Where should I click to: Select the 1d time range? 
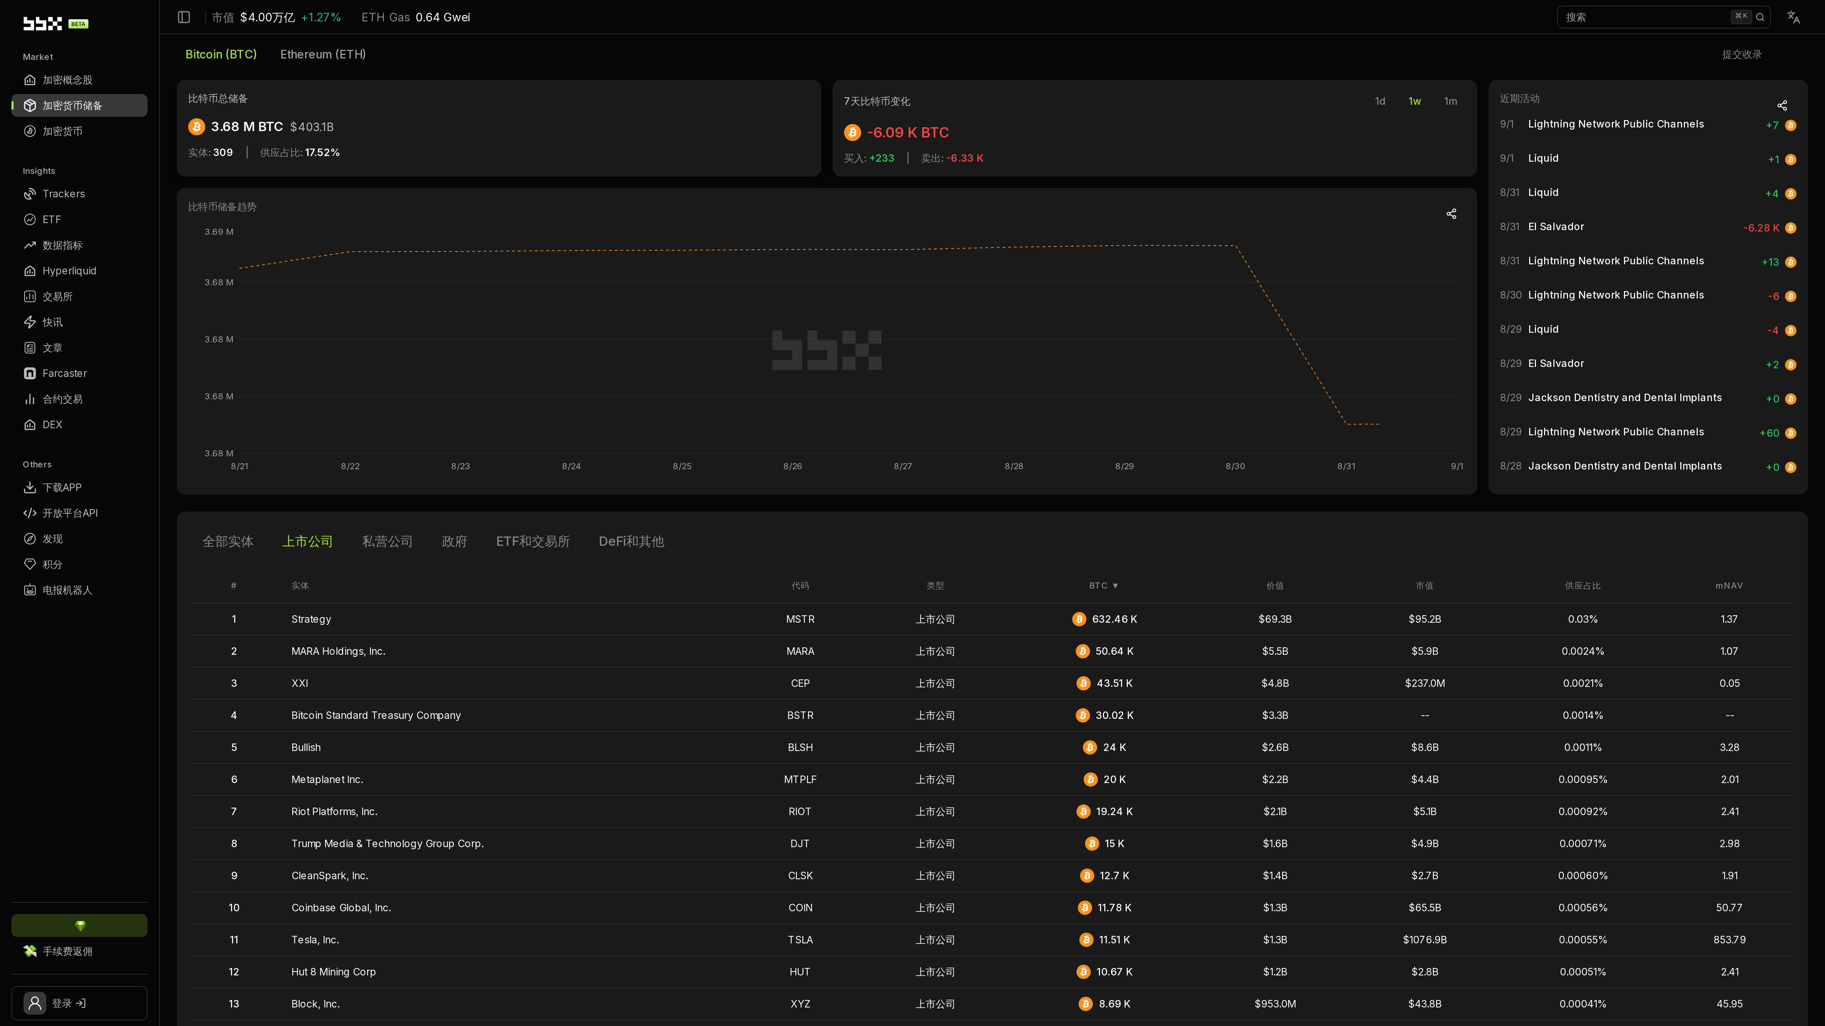pos(1380,101)
